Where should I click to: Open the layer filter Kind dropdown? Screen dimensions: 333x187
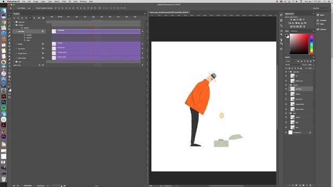290,61
